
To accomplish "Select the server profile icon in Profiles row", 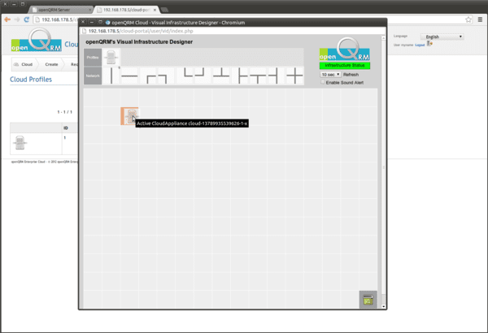I will (x=111, y=57).
